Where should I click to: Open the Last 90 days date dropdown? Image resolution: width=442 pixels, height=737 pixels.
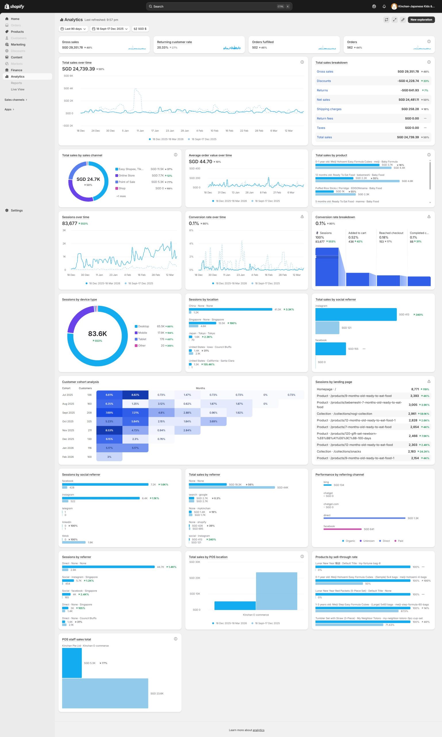pyautogui.click(x=73, y=29)
